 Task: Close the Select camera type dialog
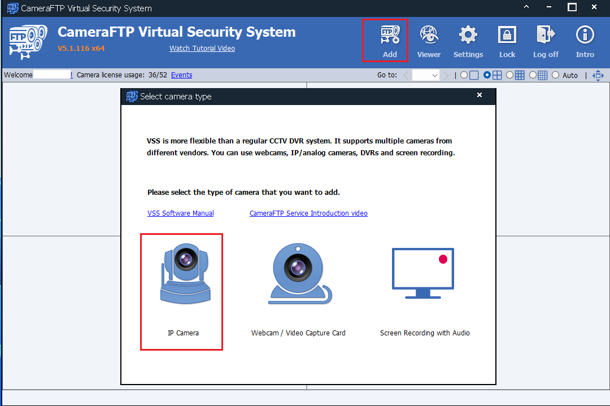tap(480, 95)
